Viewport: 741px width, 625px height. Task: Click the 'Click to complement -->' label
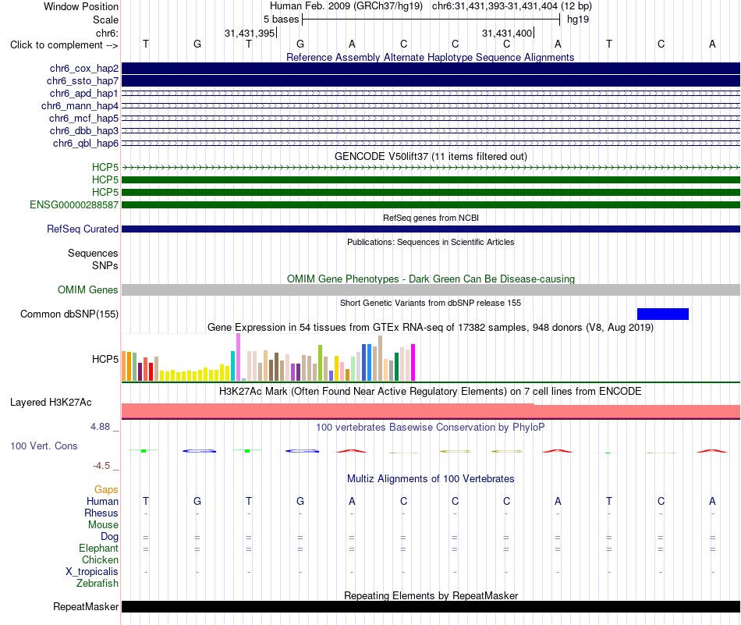(64, 45)
